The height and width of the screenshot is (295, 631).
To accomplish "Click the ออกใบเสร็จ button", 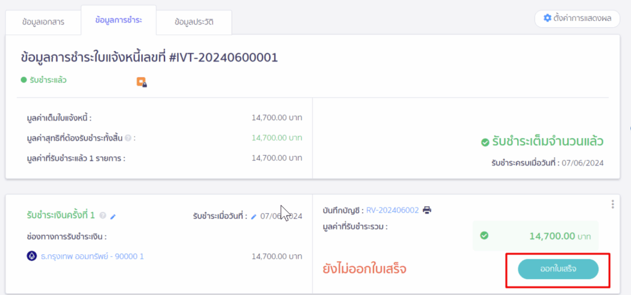I will click(558, 269).
